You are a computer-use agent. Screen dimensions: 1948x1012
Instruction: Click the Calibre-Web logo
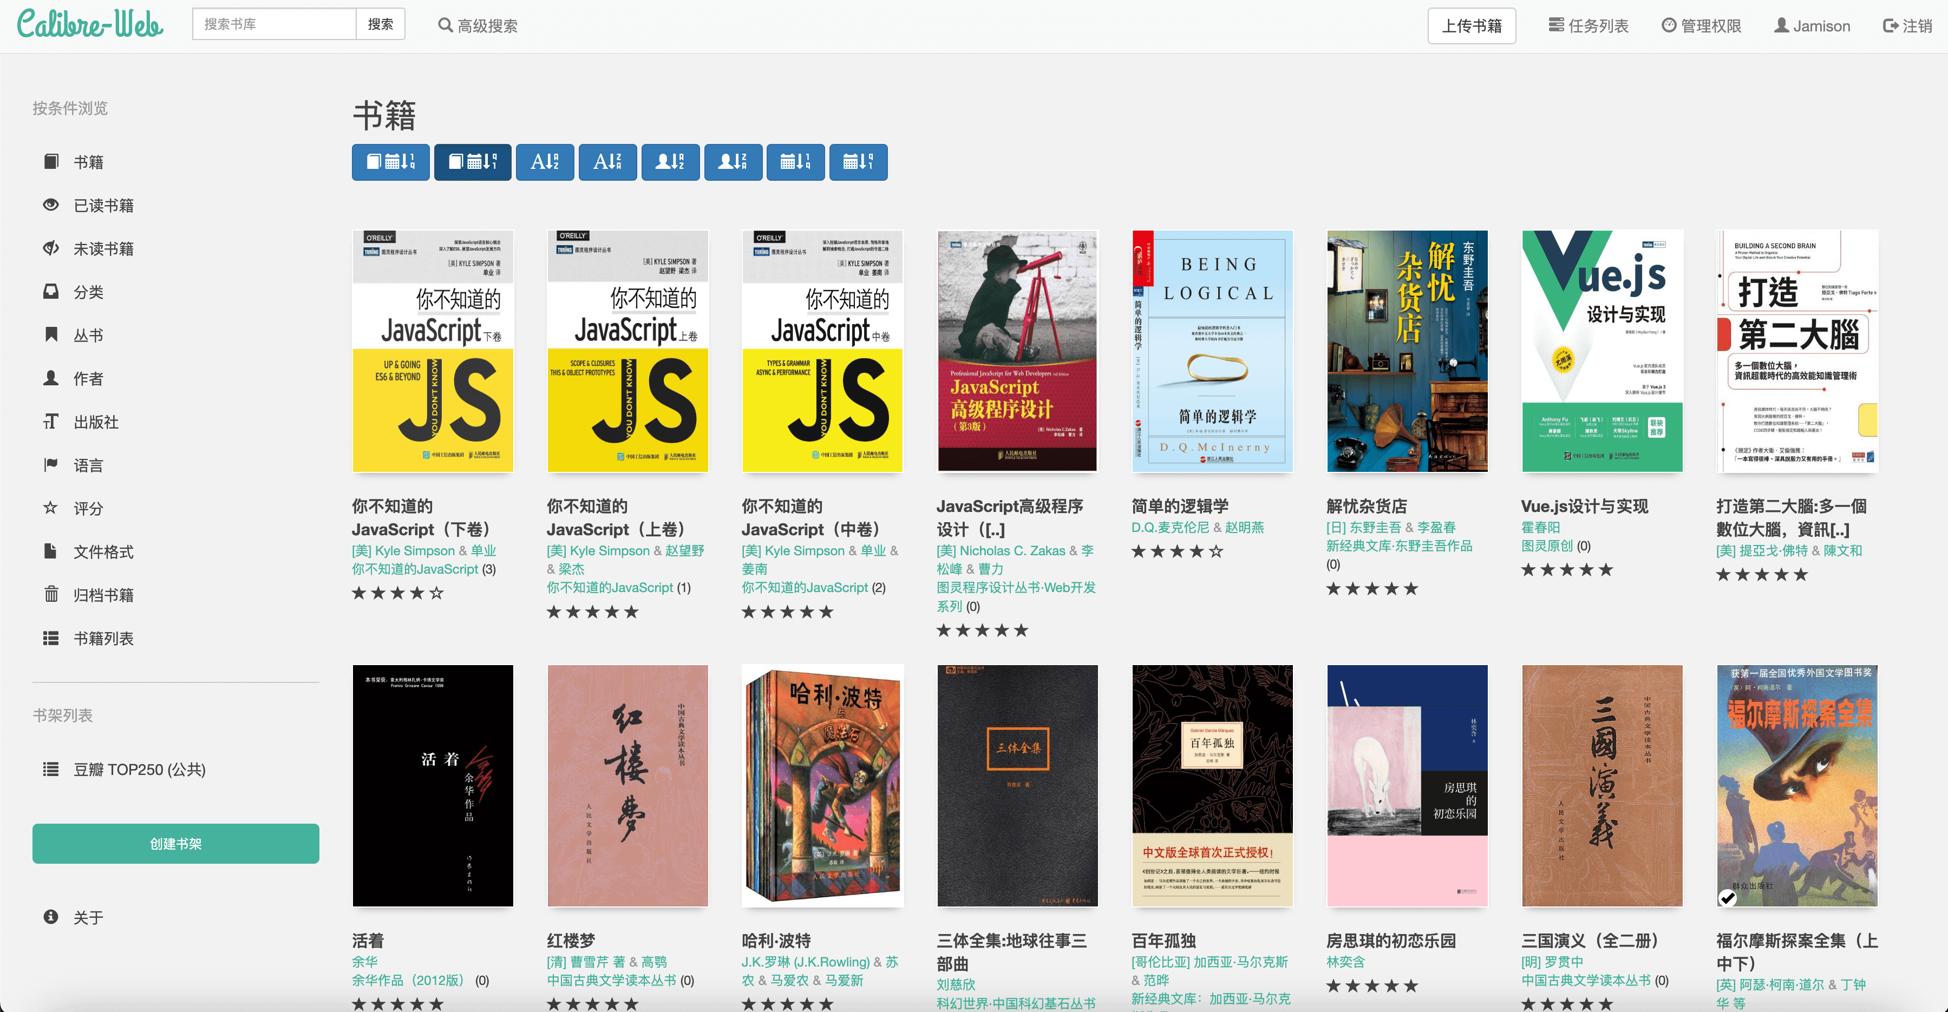(90, 24)
